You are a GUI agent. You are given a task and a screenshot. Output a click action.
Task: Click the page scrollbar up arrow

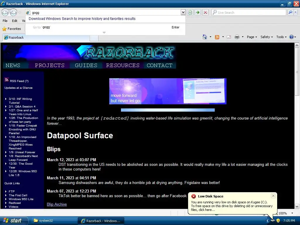[x=297, y=45]
